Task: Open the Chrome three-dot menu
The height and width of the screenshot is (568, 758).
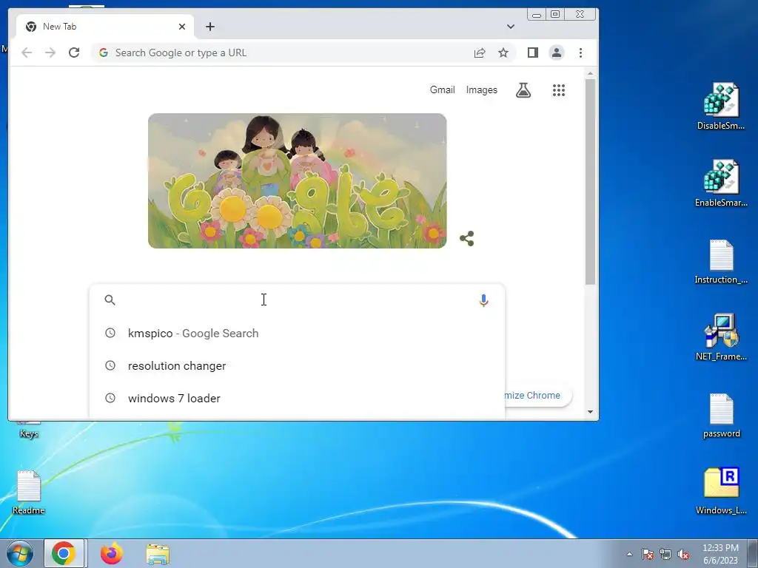Action: click(580, 53)
